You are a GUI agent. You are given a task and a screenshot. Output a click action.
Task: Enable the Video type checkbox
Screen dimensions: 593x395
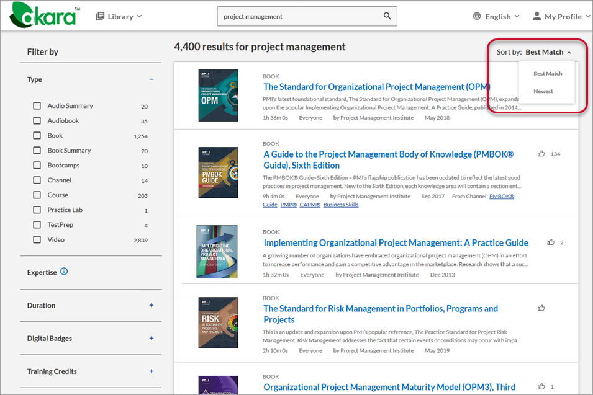[37, 239]
